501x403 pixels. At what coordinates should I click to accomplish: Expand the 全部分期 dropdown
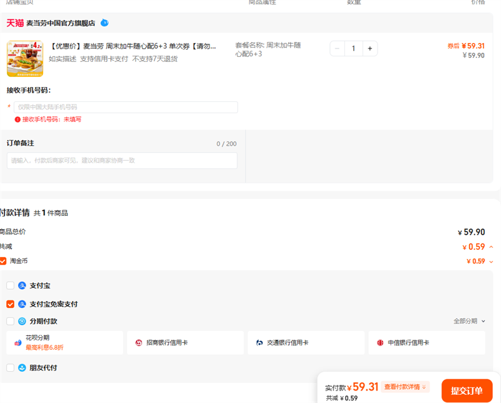tap(469, 321)
